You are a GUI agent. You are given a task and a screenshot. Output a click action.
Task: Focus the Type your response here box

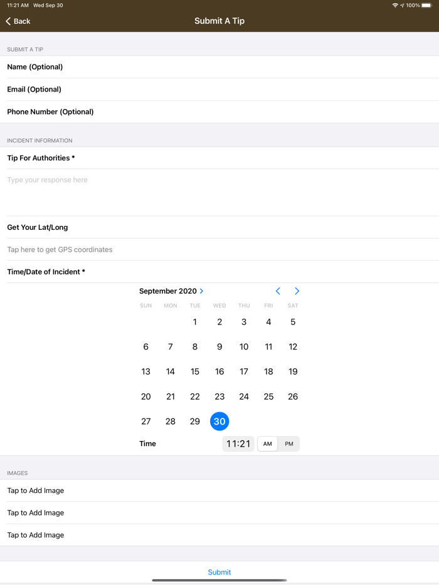click(219, 192)
